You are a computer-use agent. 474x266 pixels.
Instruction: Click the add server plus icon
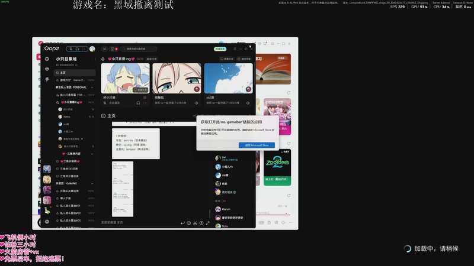(47, 222)
